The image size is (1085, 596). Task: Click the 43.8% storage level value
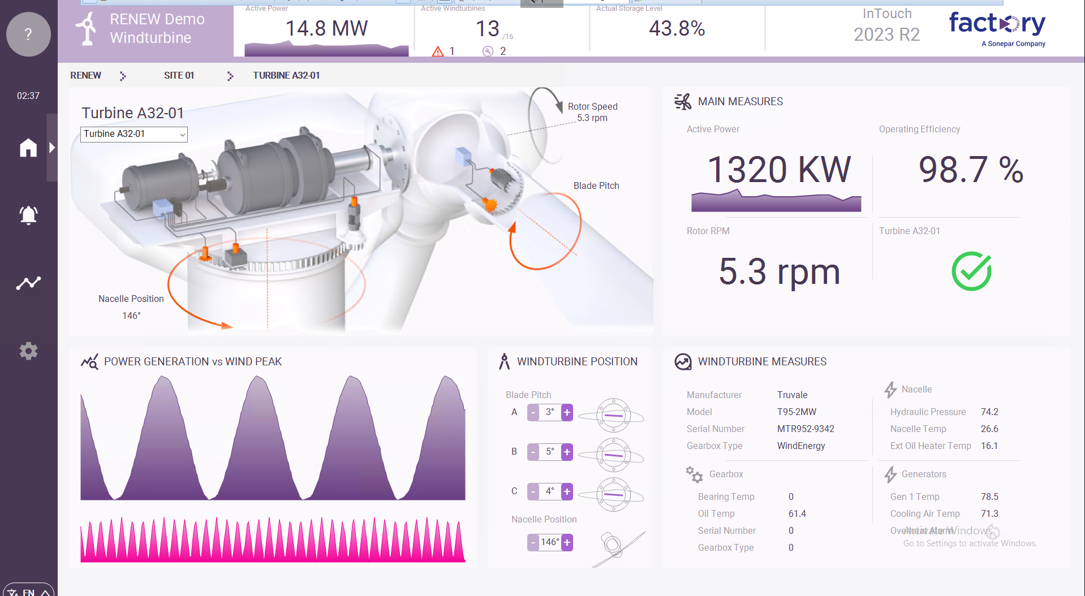pos(677,28)
